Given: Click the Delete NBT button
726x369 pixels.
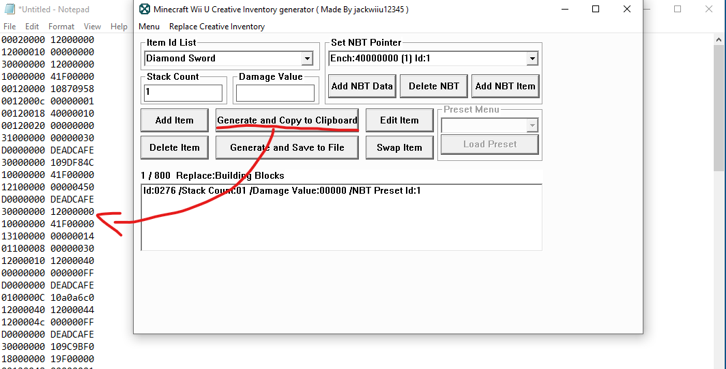Looking at the screenshot, I should coord(434,86).
